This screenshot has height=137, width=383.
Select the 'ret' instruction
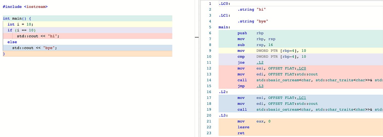pyautogui.click(x=241, y=133)
